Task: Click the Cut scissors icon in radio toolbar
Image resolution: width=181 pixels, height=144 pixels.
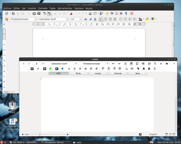Action: 125,64
